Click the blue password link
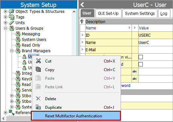 (x=126, y=86)
